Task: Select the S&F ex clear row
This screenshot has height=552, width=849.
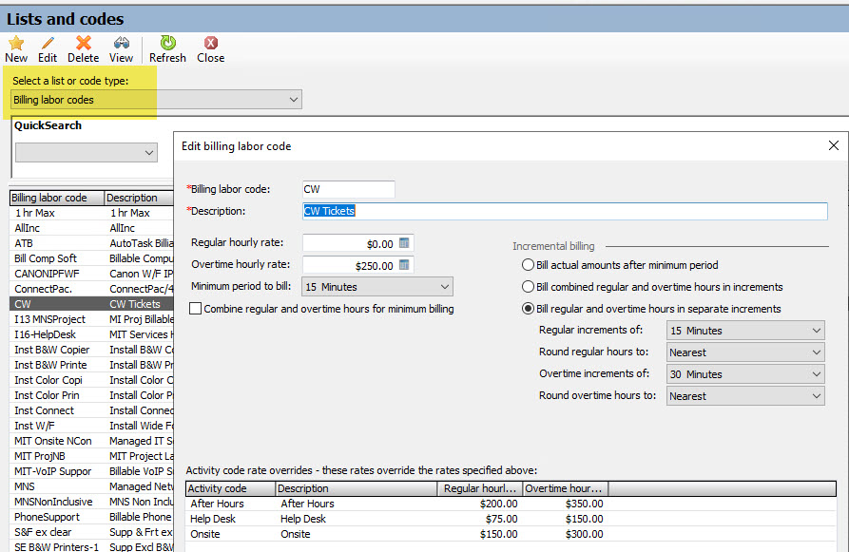Action: point(92,531)
